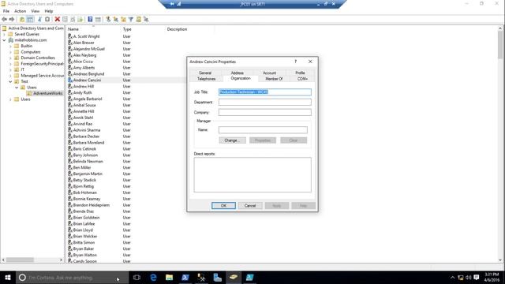Open File Explorer from the taskbar
Viewport: 505px width, 284px height.
(x=169, y=277)
